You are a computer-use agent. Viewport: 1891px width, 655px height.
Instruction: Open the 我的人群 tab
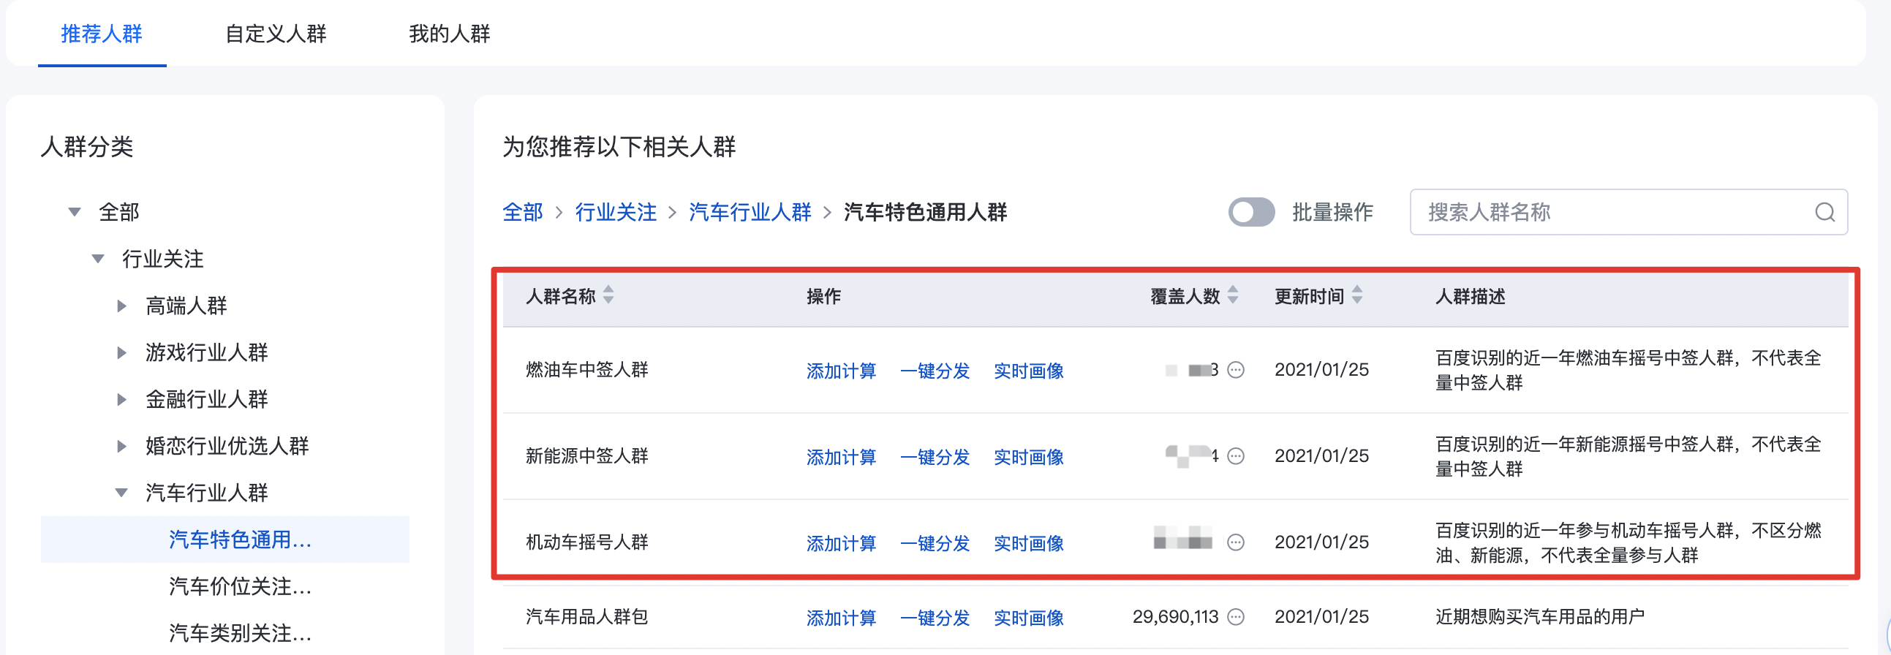449,34
